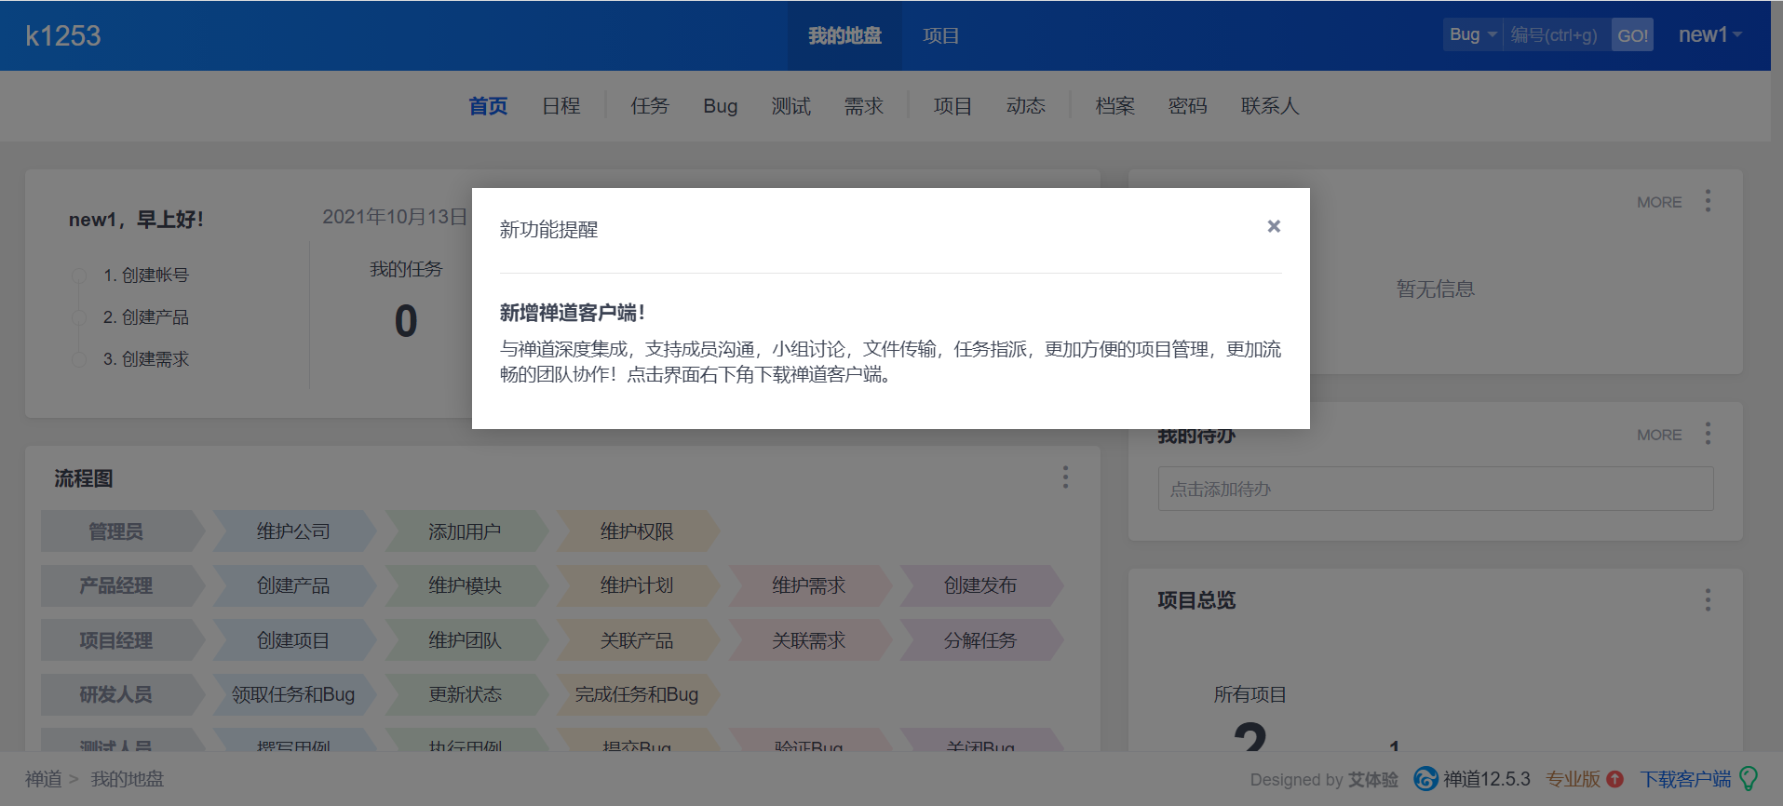The height and width of the screenshot is (806, 1783).
Task: Open the 流程图 panel three-dot menu
Action: (x=1065, y=477)
